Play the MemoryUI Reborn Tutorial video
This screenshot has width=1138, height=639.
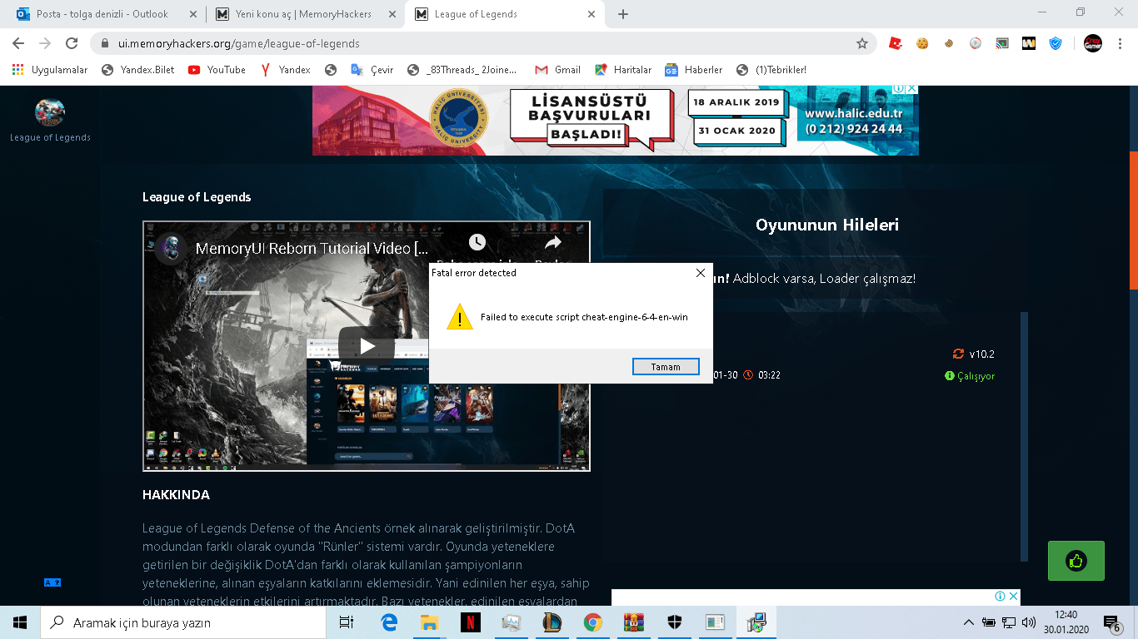[367, 346]
